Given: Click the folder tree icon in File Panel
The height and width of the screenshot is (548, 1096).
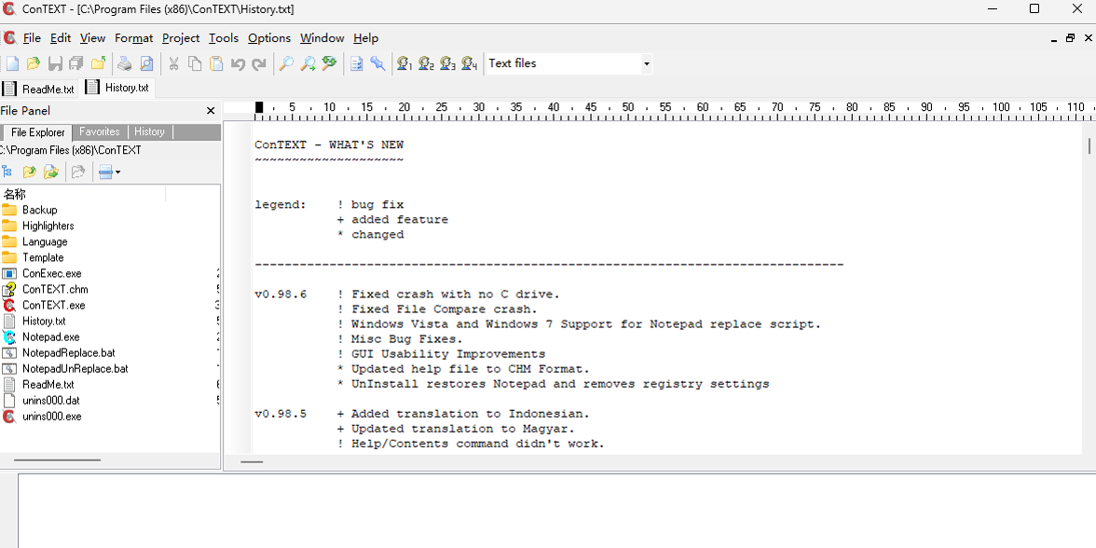Looking at the screenshot, I should pyautogui.click(x=7, y=171).
